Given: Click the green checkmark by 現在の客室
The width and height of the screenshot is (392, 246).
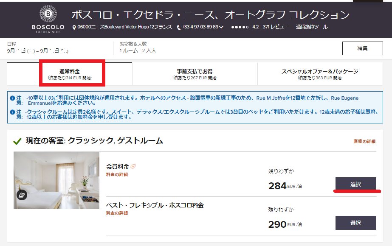Looking at the screenshot, I should coord(17,141).
